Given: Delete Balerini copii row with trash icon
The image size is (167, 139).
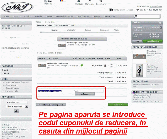Looking at the screenshot, I should [105, 65].
